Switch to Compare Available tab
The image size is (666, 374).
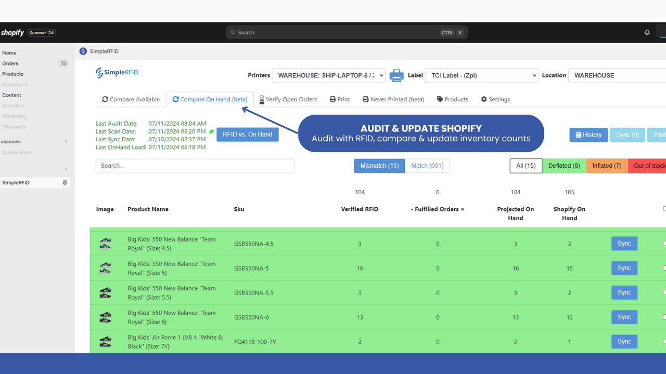point(131,99)
